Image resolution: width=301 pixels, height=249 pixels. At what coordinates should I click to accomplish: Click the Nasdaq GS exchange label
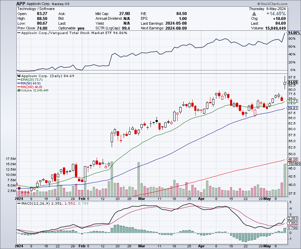61,4
